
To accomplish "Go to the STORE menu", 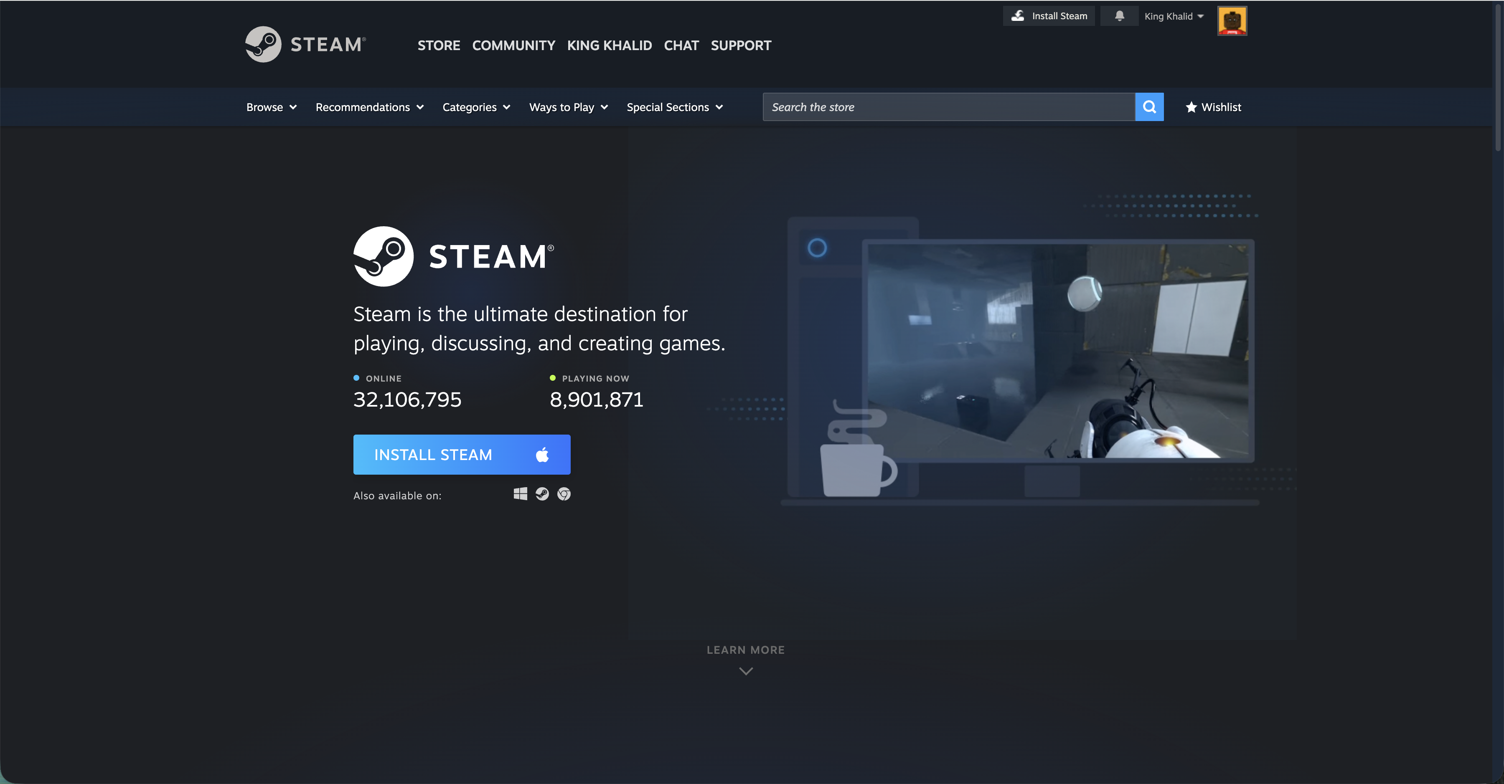I will pyautogui.click(x=439, y=46).
